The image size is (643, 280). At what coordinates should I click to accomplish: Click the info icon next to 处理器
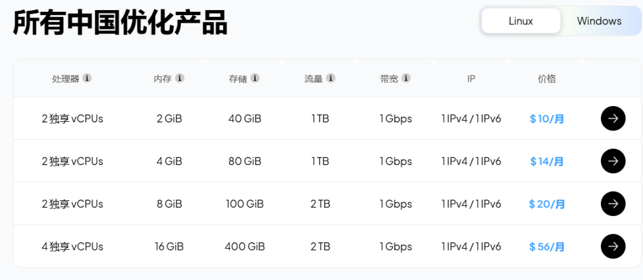87,78
